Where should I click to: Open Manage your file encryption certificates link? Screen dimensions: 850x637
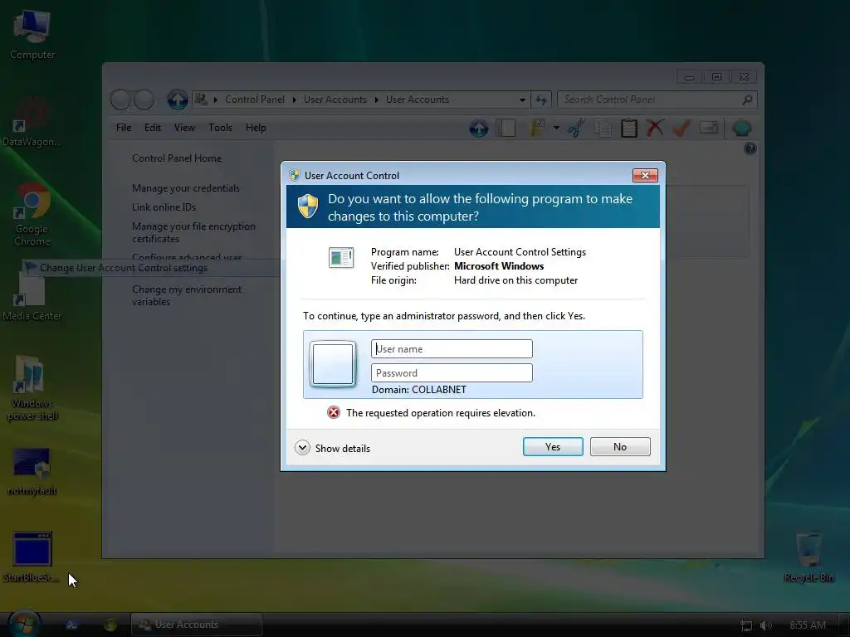pyautogui.click(x=193, y=232)
